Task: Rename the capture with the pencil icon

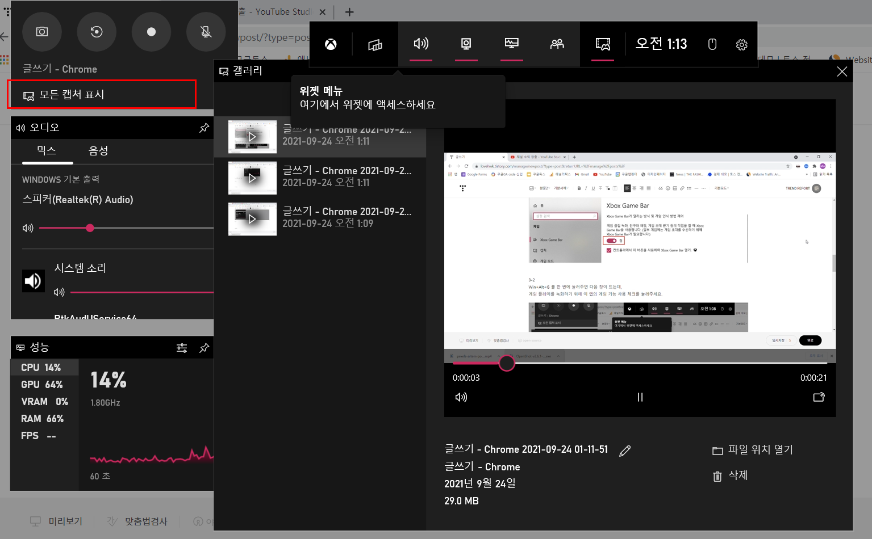Action: (x=625, y=451)
